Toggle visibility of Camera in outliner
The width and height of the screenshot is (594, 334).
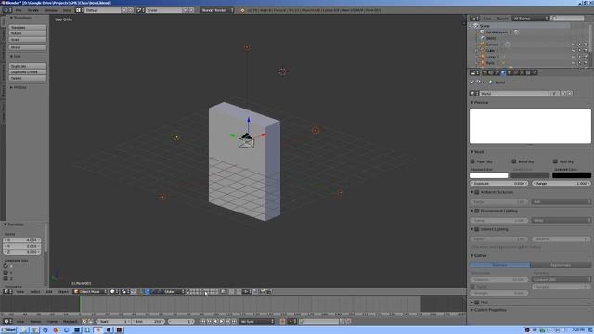(x=574, y=45)
